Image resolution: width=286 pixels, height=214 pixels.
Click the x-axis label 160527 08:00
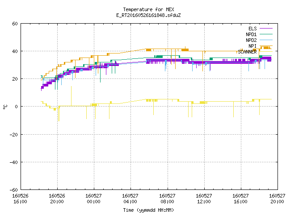click(x=167, y=199)
